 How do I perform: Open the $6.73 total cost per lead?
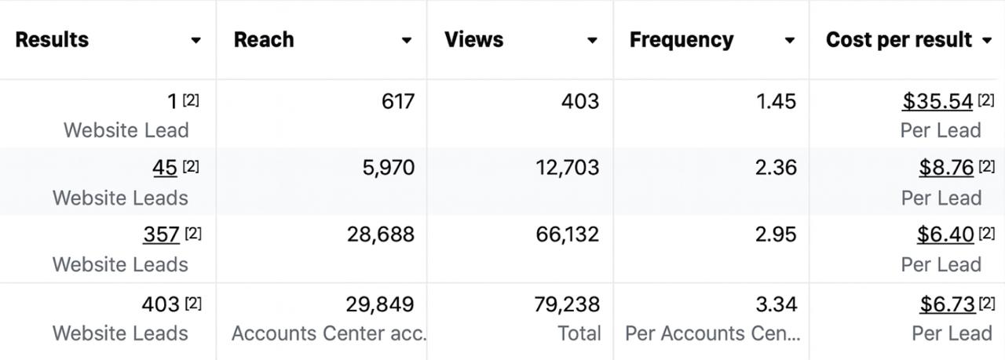pos(947,304)
